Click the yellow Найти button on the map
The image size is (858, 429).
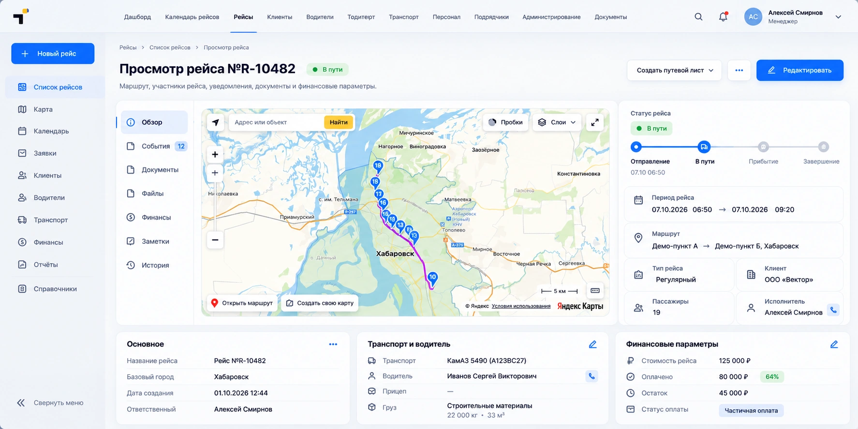tap(339, 122)
